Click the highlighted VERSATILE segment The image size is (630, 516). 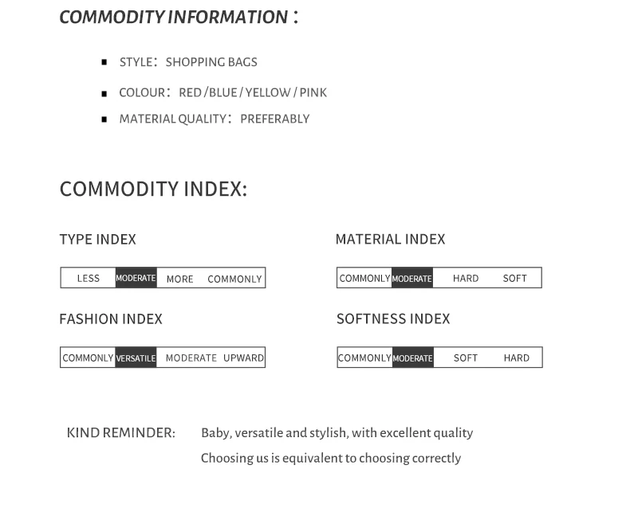coord(136,358)
